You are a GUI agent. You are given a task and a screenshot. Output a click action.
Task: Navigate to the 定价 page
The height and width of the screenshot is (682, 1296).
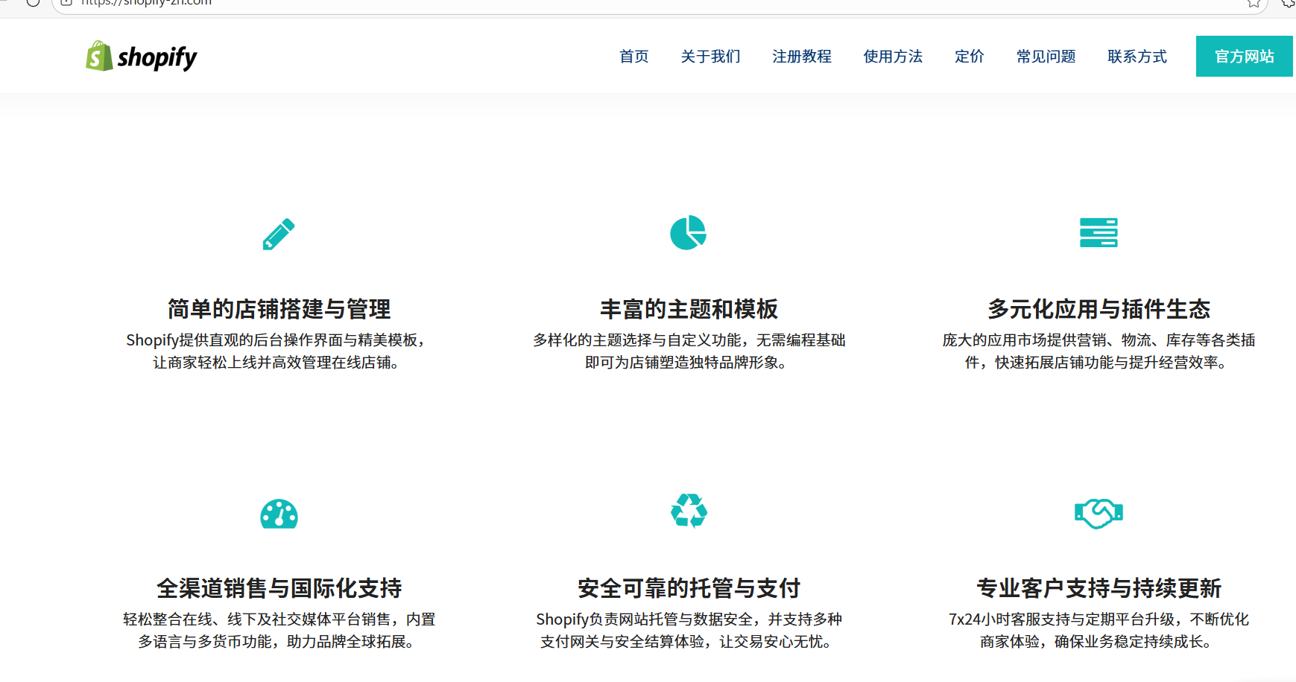970,57
